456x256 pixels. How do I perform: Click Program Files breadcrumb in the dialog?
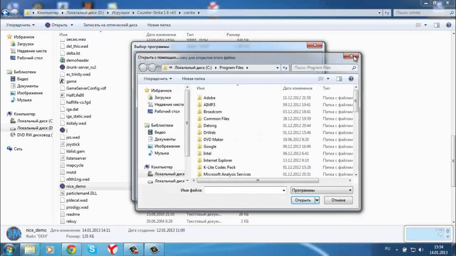coord(231,68)
